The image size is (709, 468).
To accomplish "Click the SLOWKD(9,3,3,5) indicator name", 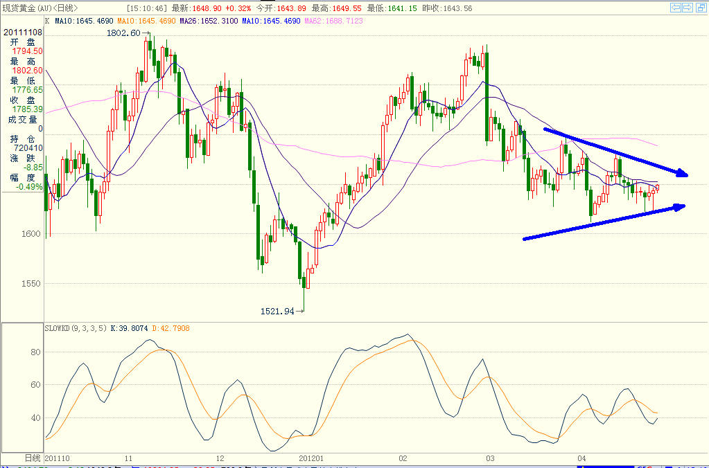I will tap(76, 328).
